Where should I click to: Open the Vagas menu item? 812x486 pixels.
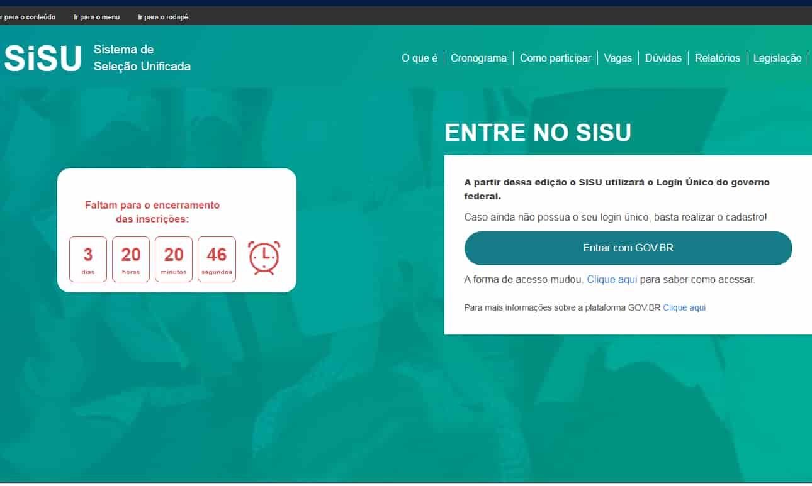click(x=617, y=58)
